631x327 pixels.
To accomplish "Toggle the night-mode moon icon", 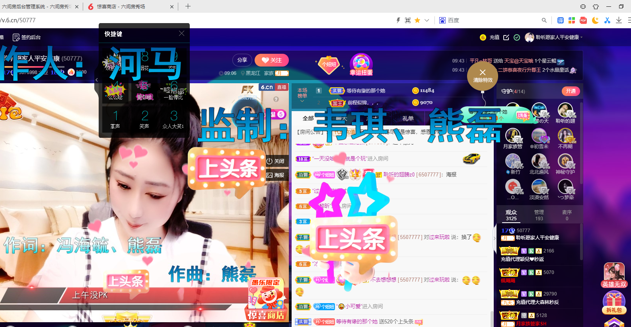I will click(x=595, y=20).
